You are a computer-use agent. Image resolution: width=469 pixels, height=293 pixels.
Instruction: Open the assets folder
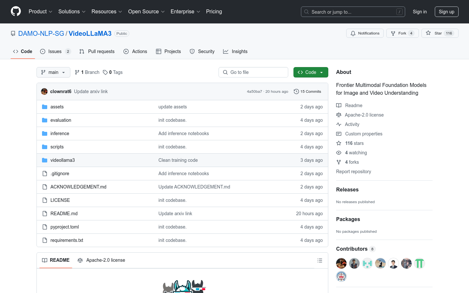coord(57,107)
